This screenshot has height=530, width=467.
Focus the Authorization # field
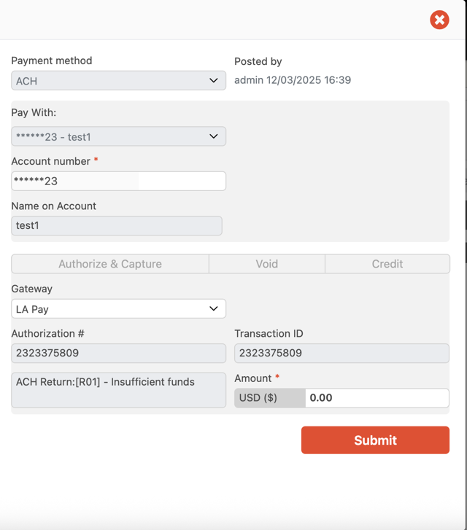tap(118, 353)
